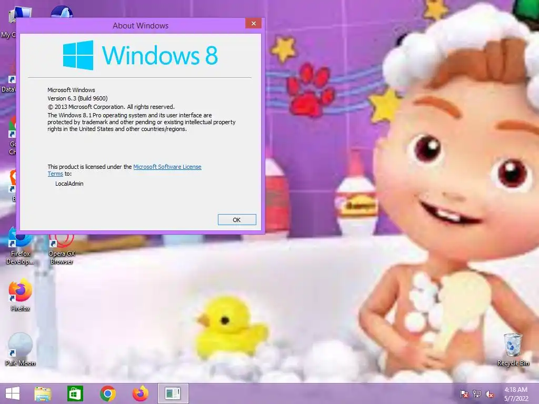Click the copyright 2013 Microsoft Corporation line
The height and width of the screenshot is (404, 539).
pyautogui.click(x=112, y=107)
